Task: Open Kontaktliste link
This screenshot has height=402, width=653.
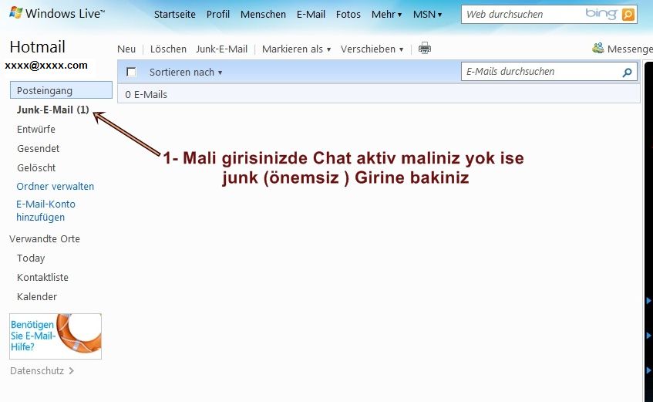Action: click(x=42, y=277)
